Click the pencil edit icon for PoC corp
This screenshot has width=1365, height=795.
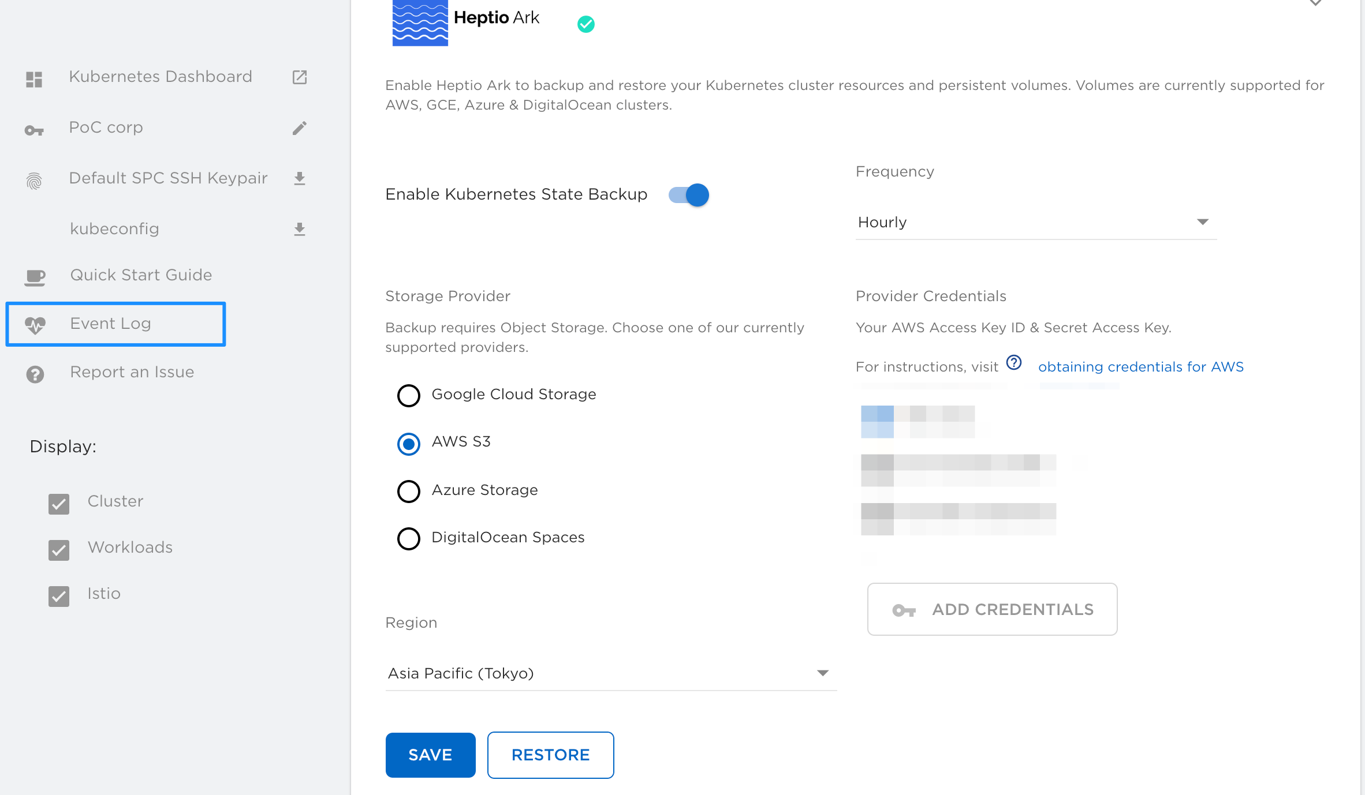300,128
